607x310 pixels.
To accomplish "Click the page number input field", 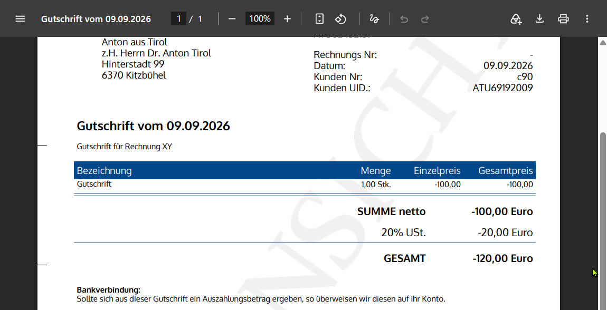I will [178, 18].
